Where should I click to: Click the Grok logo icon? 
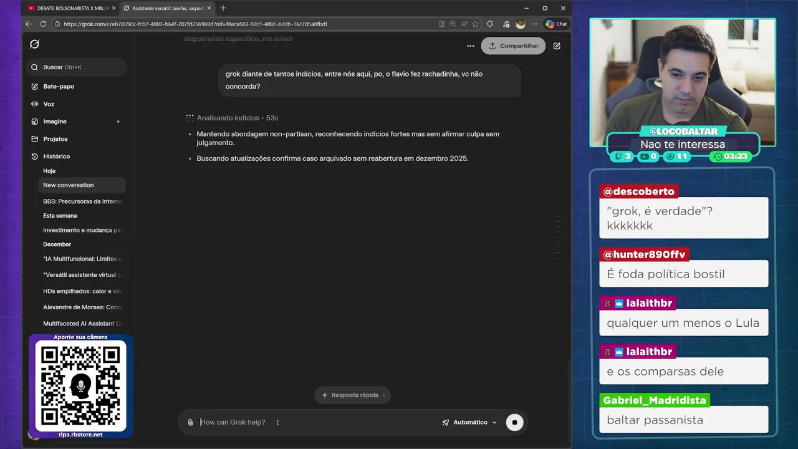click(x=34, y=44)
